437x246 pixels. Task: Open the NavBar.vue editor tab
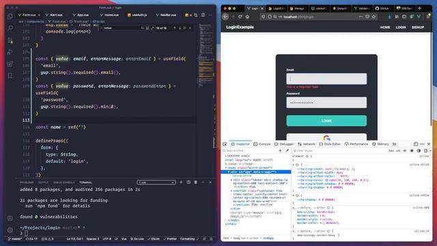point(166,15)
